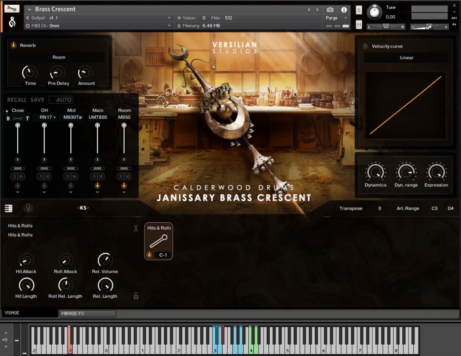Click the next instrument arrow
The image size is (461, 356).
(317, 10)
